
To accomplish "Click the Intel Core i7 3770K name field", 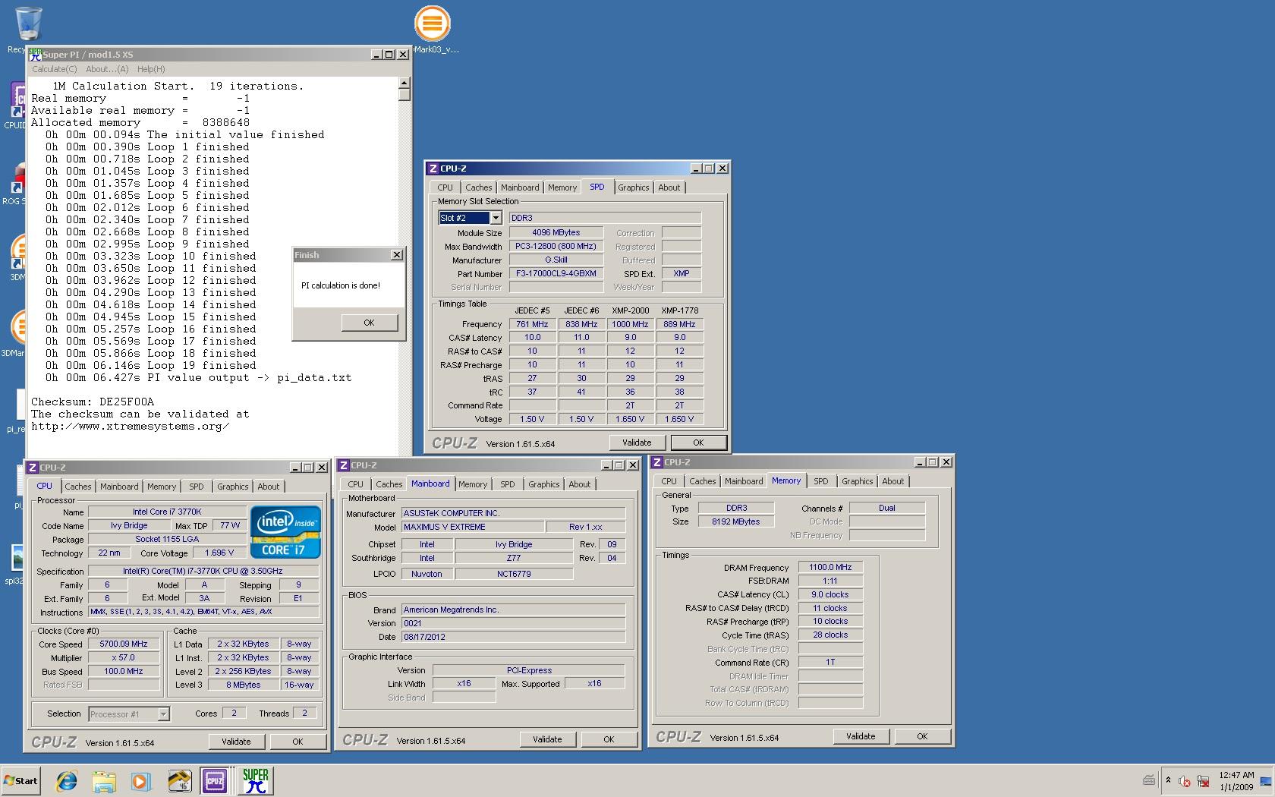I will pyautogui.click(x=167, y=512).
